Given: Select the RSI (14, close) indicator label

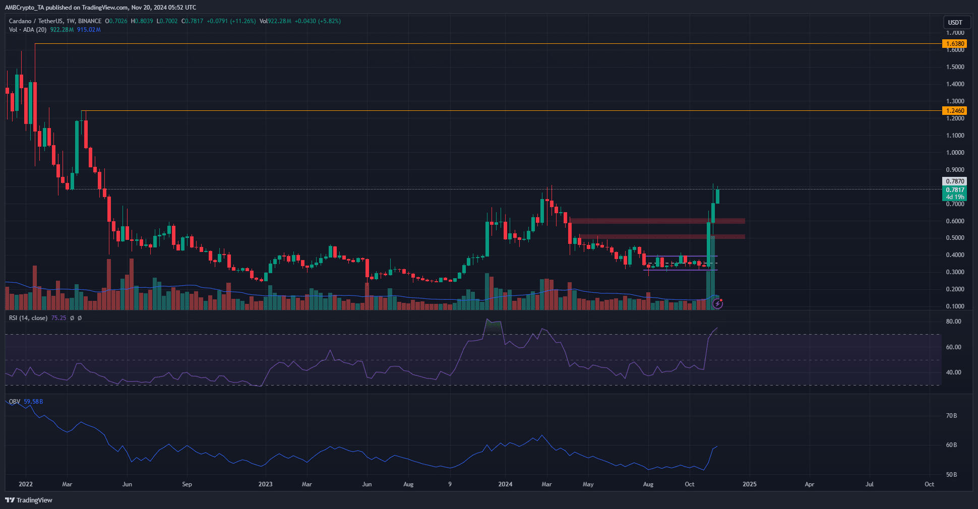Looking at the screenshot, I should (28, 318).
